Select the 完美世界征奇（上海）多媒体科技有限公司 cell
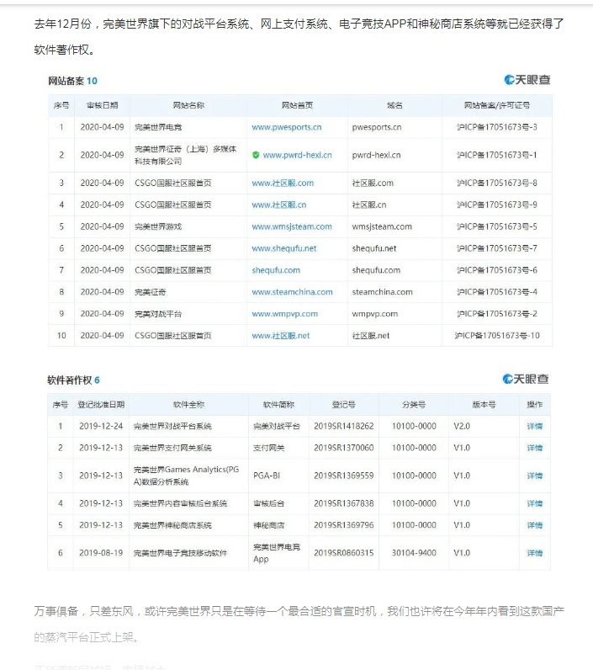Image resolution: width=593 pixels, height=670 pixels. 185,155
